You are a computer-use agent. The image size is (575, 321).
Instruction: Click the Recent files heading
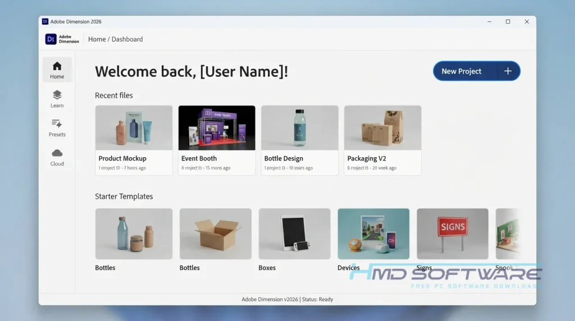[113, 95]
